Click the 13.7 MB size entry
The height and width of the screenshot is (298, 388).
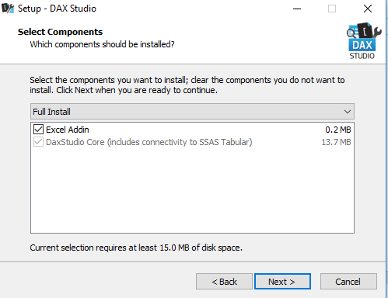click(x=336, y=142)
